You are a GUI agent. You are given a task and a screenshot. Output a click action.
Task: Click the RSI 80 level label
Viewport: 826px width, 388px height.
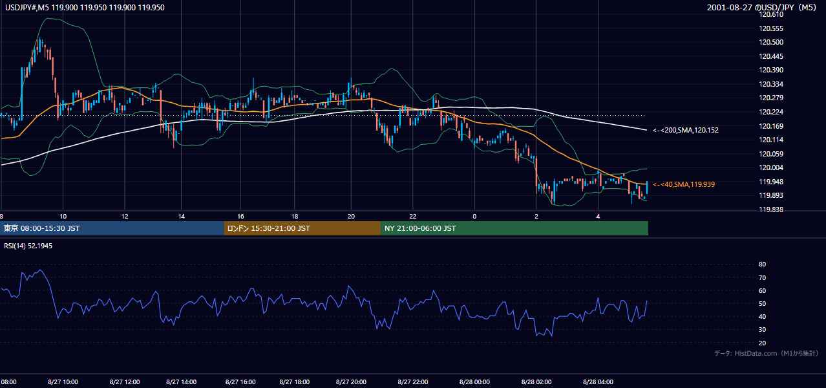(x=763, y=264)
